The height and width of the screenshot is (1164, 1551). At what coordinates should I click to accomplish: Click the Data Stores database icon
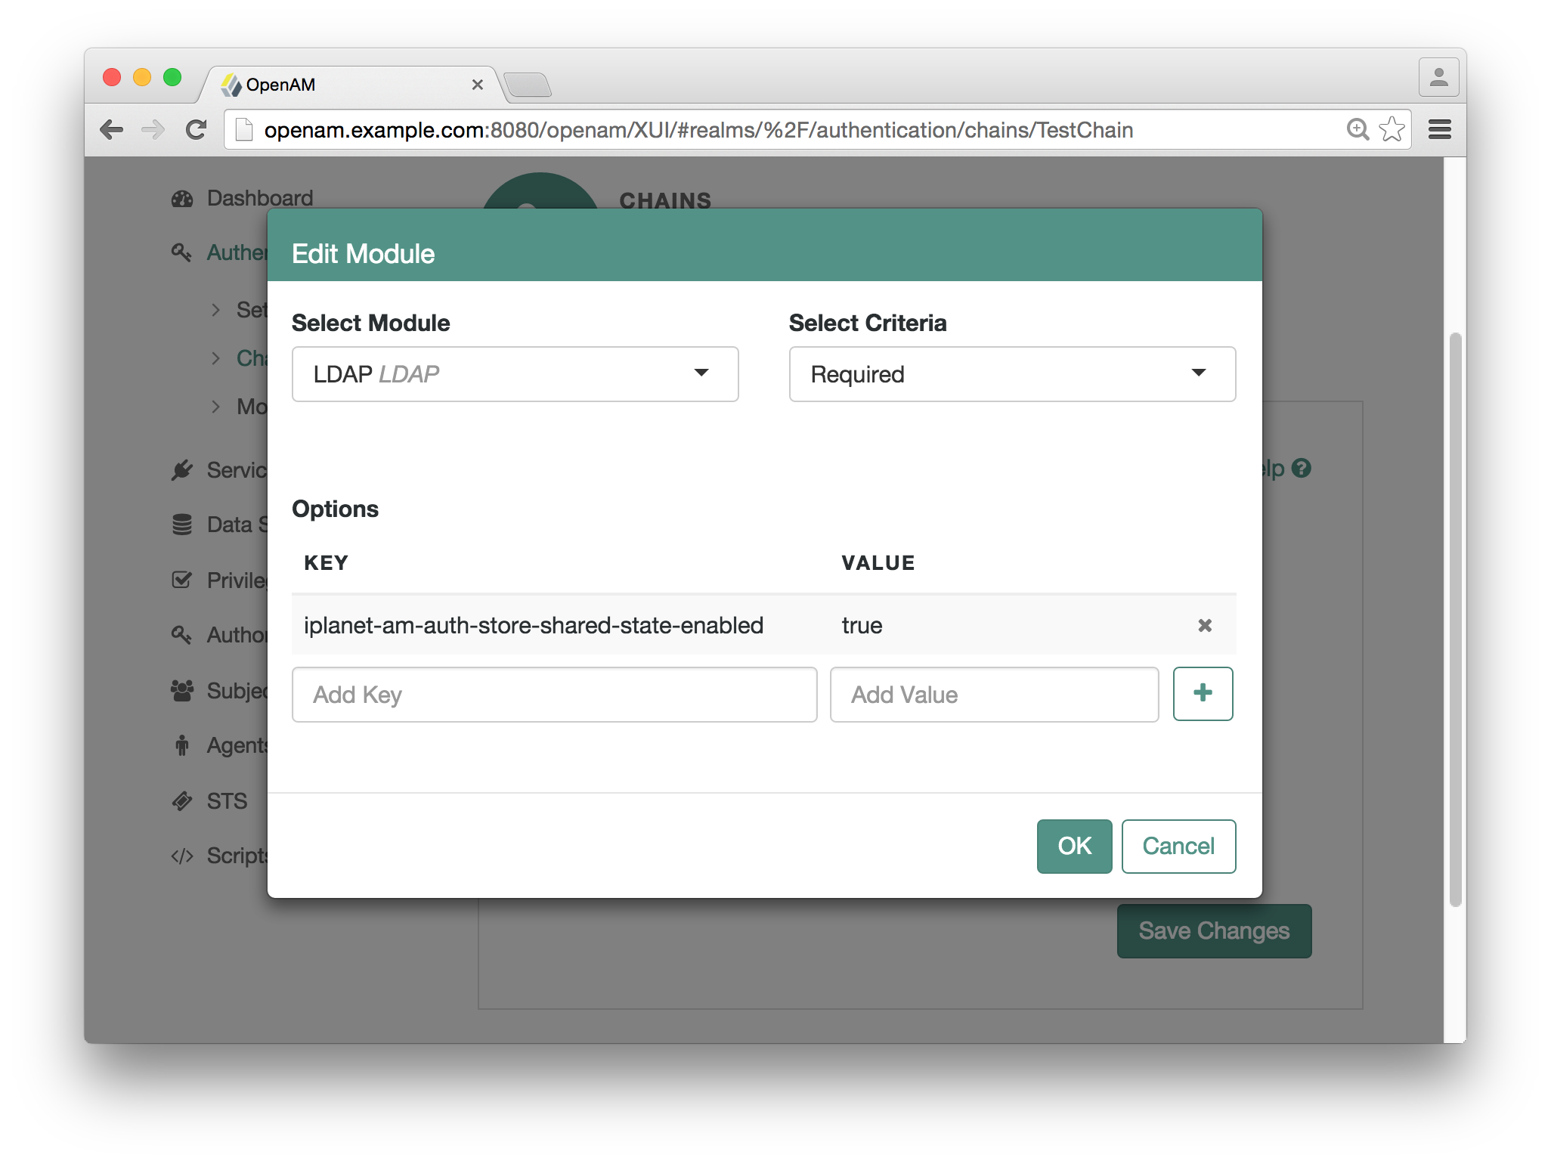click(182, 525)
